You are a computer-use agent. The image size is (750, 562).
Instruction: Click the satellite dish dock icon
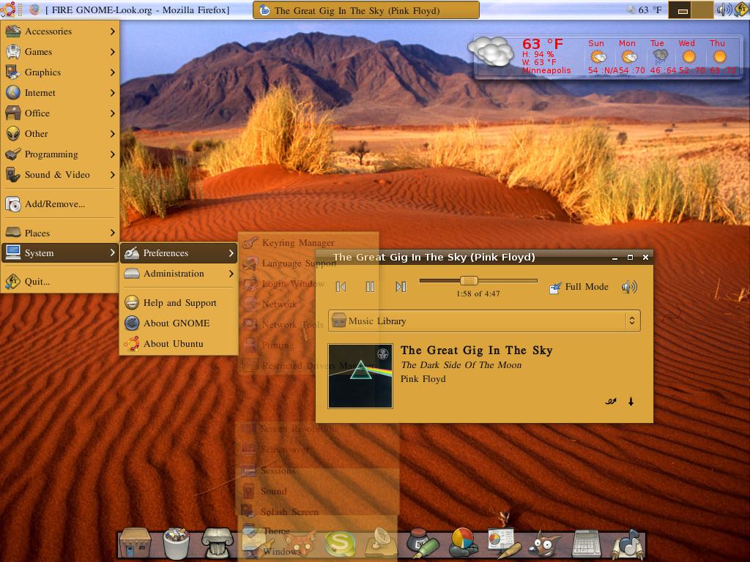click(x=381, y=543)
